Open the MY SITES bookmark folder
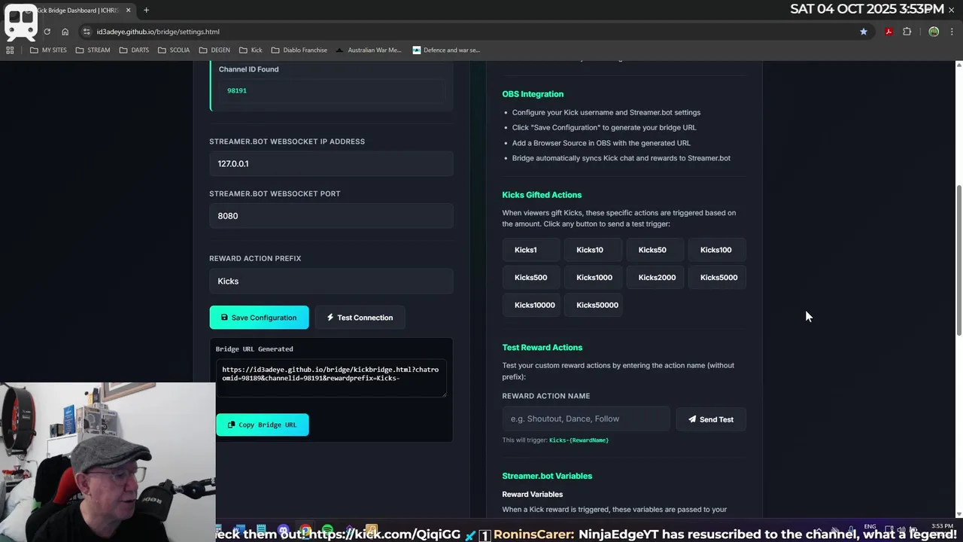The width and height of the screenshot is (963, 542). tap(48, 50)
